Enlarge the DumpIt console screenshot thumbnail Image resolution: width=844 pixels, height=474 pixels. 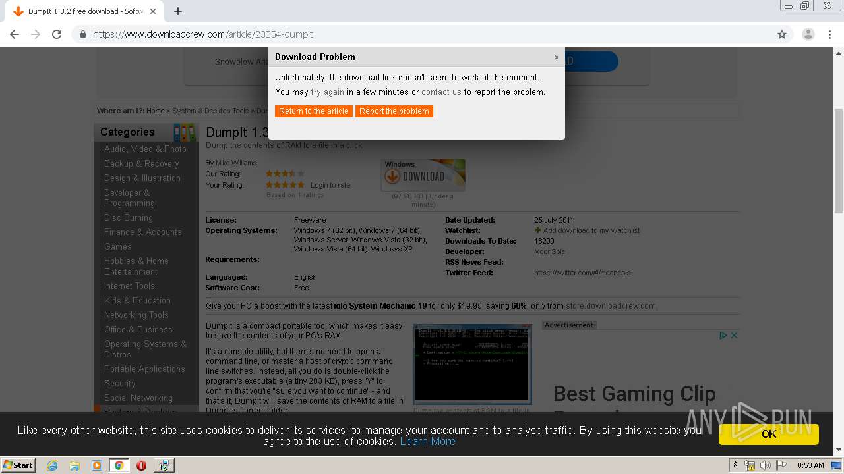(x=472, y=363)
